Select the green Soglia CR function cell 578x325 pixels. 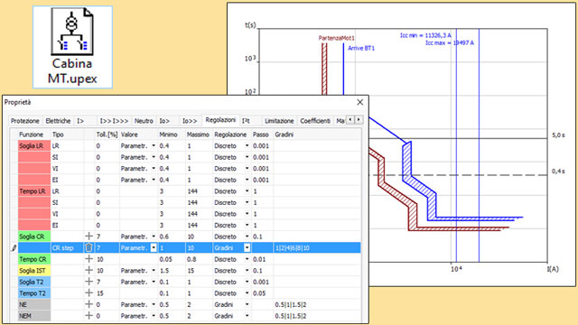pos(34,237)
